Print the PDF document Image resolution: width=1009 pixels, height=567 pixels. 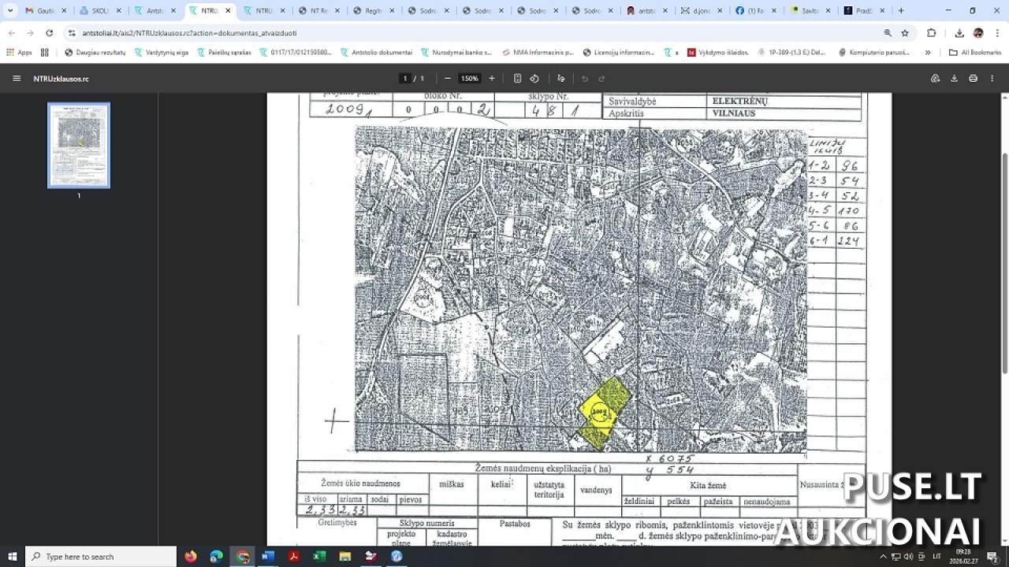tap(973, 79)
